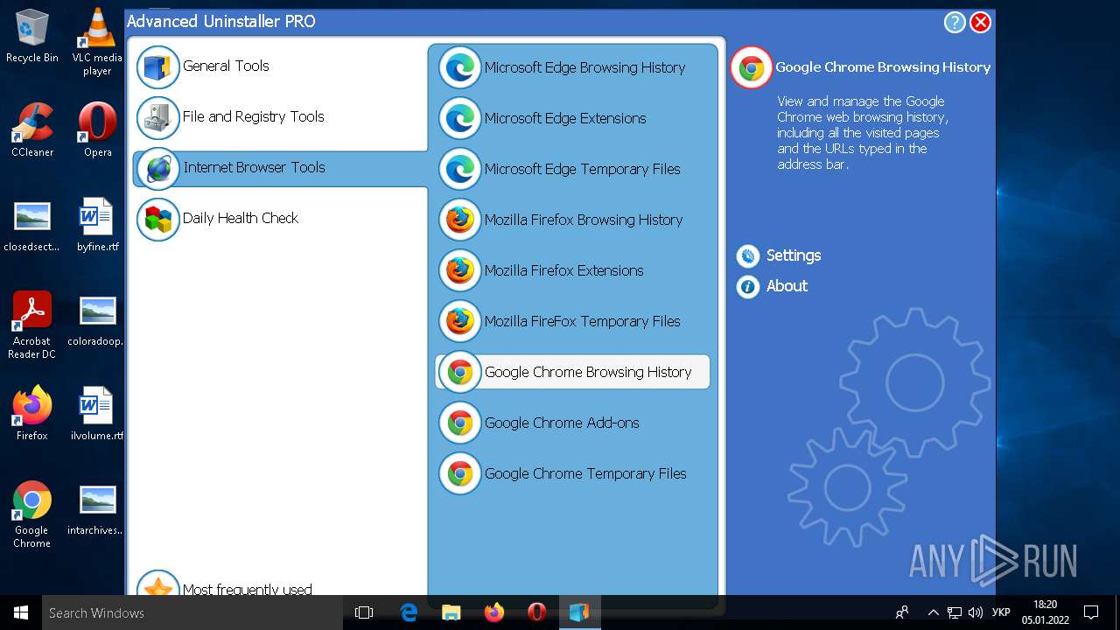Open Firefox desktop shortcut
This screenshot has width=1120, height=630.
[32, 414]
